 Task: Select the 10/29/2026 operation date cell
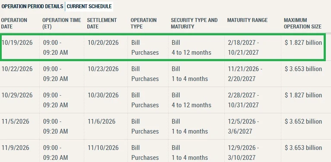coord(17,95)
